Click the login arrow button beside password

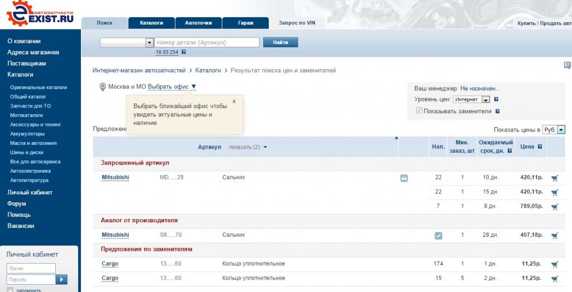pyautogui.click(x=63, y=279)
